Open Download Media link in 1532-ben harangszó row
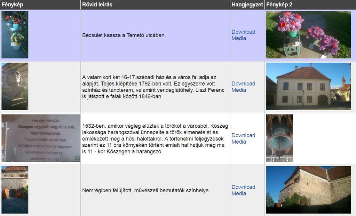 (x=243, y=139)
